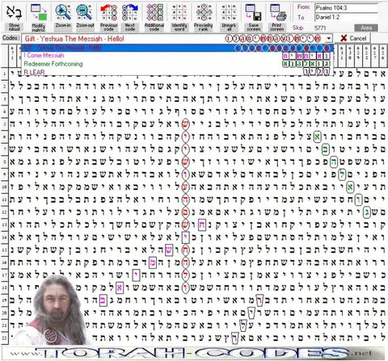This screenshot has height=361, width=388.
Task: Click the circled red letter in row 18
Action: 185,288
